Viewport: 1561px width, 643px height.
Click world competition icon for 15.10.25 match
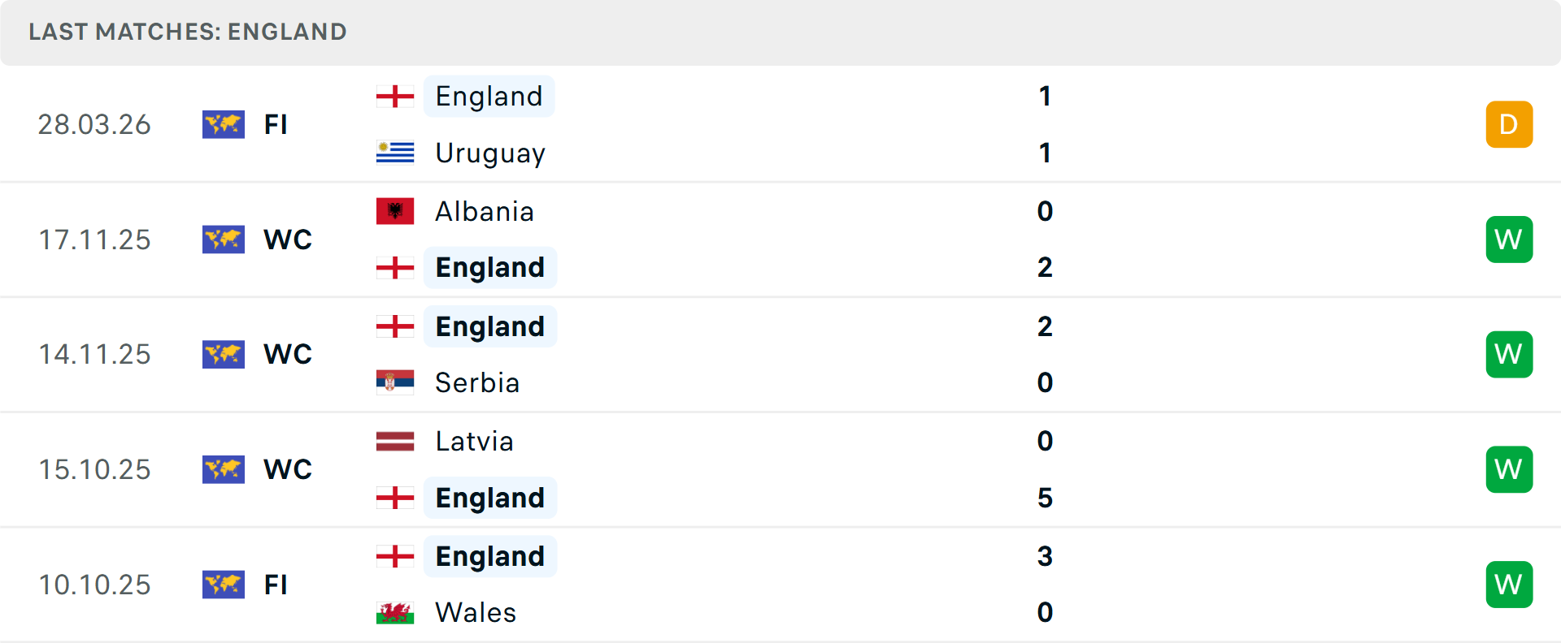[224, 469]
